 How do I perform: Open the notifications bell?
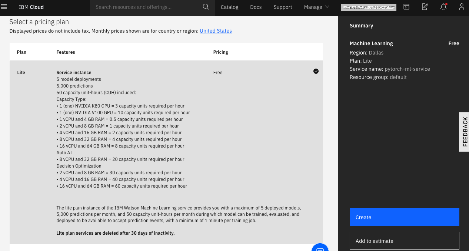pos(443,7)
